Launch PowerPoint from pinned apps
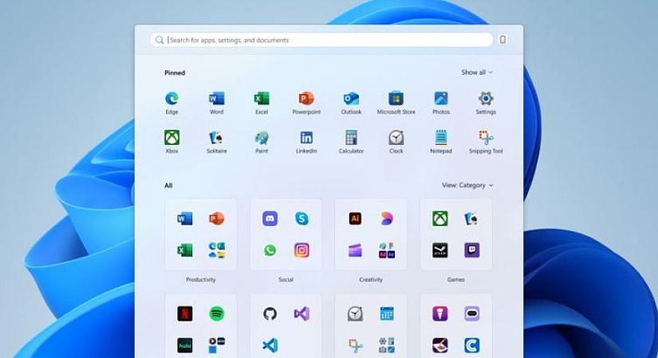The image size is (658, 358). coord(306,99)
